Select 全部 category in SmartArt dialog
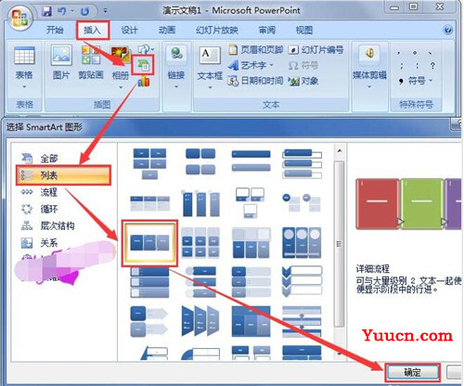The height and width of the screenshot is (386, 464). [x=39, y=159]
